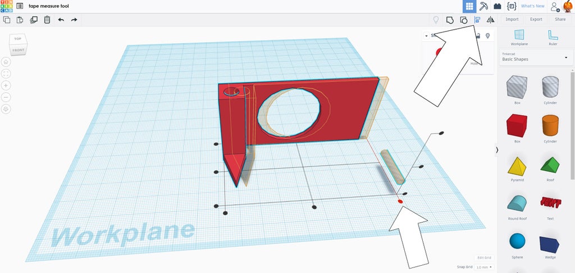Duplicate and repeat the selection

click(34, 20)
